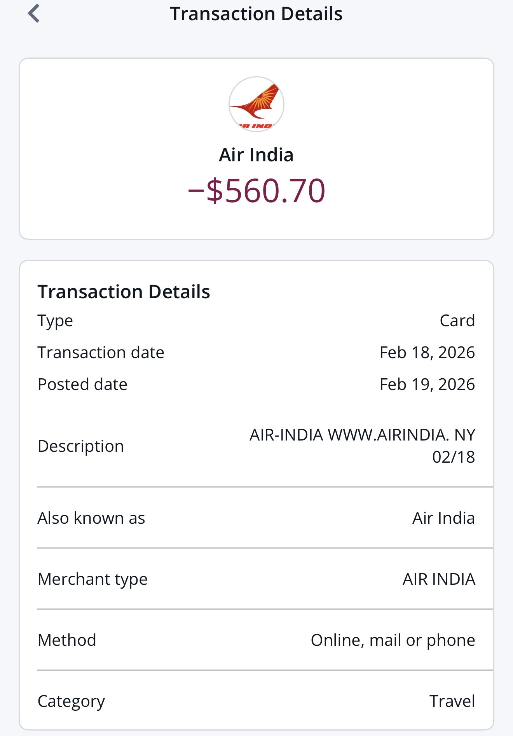Click the Transaction Details page title
This screenshot has width=513, height=736.
click(256, 14)
